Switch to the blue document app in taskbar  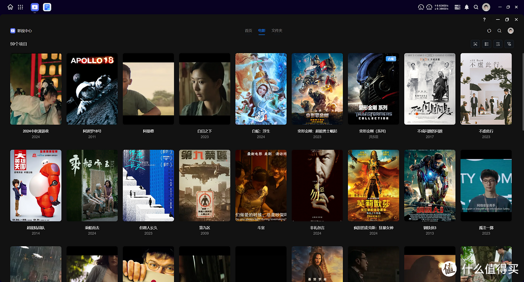47,7
